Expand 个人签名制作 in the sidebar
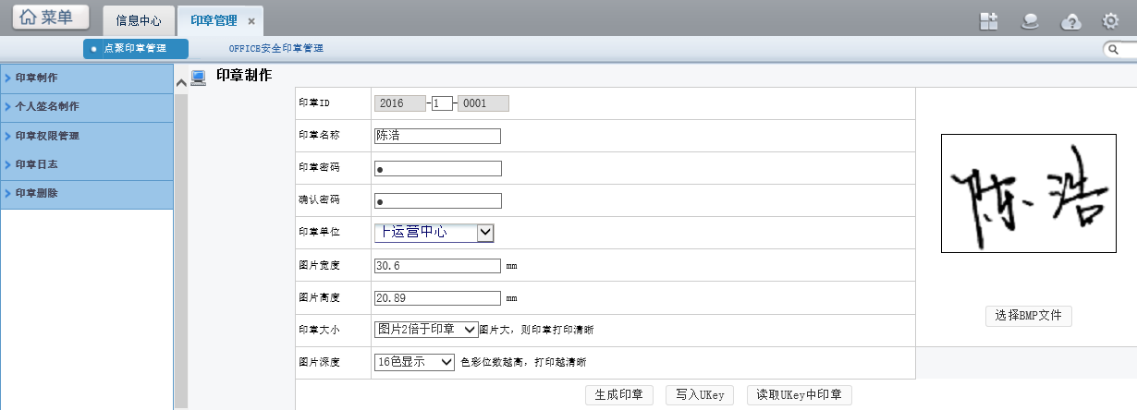1137x410 pixels. [47, 106]
